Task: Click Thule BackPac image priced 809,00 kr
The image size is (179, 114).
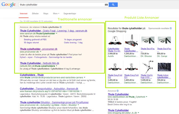Action: click(x=164, y=41)
